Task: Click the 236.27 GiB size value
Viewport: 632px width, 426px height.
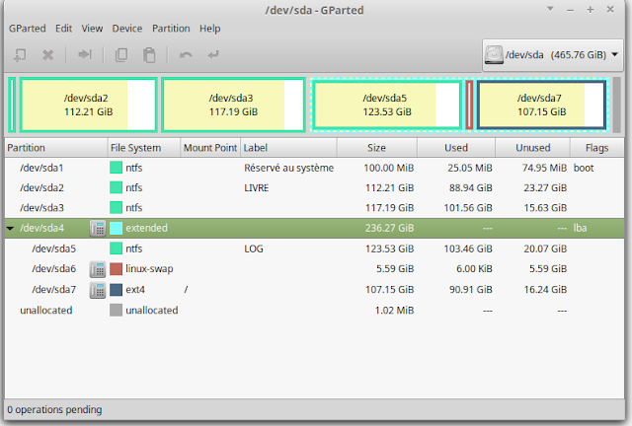Action: (389, 229)
